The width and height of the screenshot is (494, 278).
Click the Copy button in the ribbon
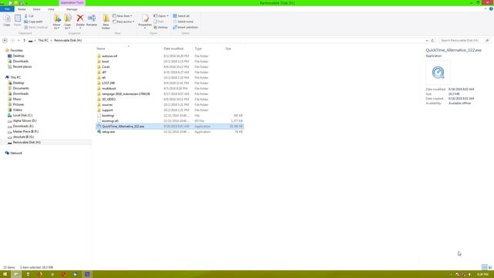pyautogui.click(x=7, y=21)
